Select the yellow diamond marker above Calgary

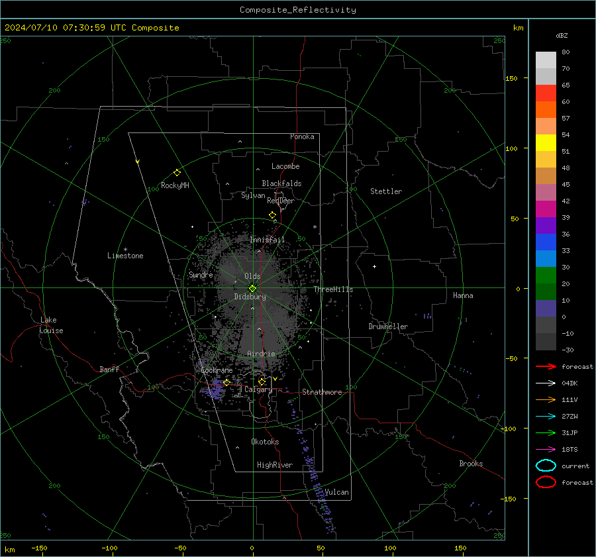pyautogui.click(x=262, y=381)
